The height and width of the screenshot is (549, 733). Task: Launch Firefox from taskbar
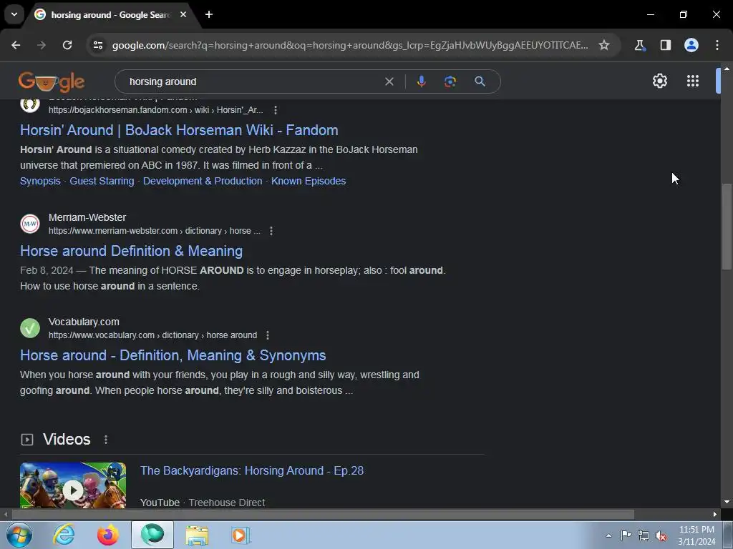coord(108,535)
